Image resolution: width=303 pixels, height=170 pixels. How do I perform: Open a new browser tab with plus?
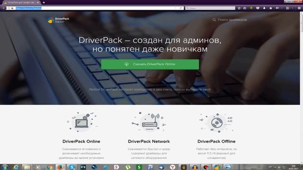(44, 2)
